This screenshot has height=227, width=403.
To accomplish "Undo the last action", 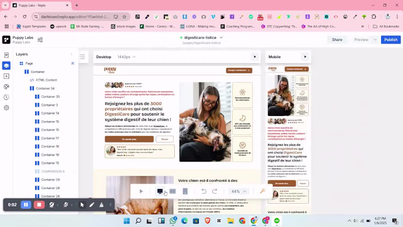I will coord(204,191).
